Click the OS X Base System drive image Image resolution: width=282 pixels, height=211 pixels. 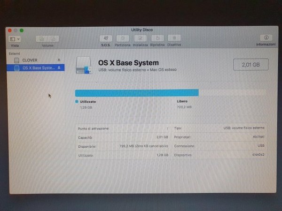(x=84, y=65)
